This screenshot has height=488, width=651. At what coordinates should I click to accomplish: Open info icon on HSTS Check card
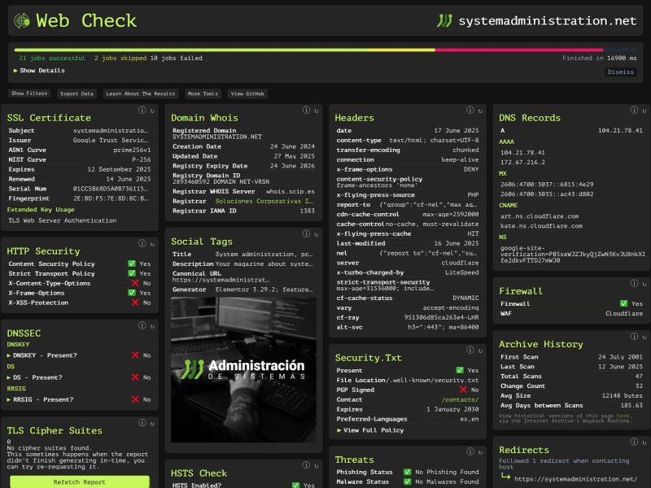[x=306, y=465]
